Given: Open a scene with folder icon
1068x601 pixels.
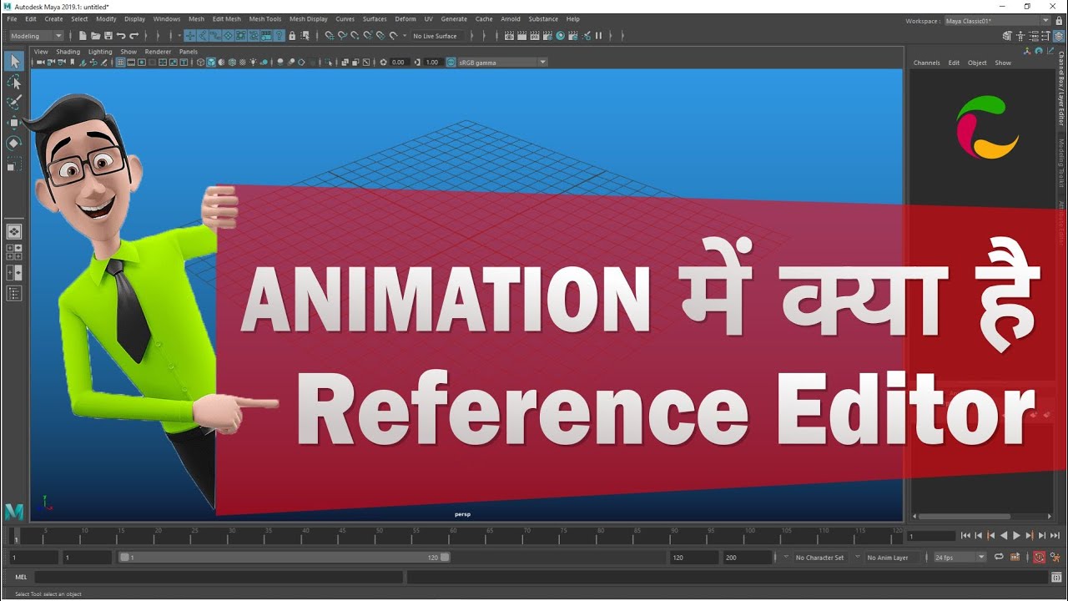Looking at the screenshot, I should pyautogui.click(x=96, y=36).
